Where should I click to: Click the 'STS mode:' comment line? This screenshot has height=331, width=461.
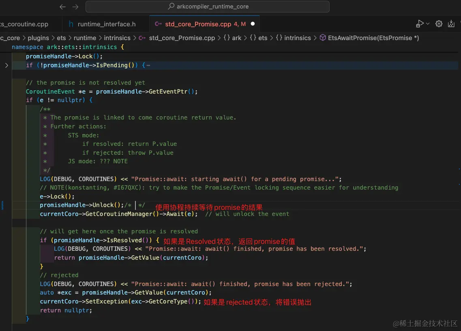(84, 135)
